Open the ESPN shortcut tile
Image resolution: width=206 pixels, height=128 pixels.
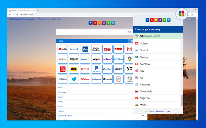tap(118, 49)
